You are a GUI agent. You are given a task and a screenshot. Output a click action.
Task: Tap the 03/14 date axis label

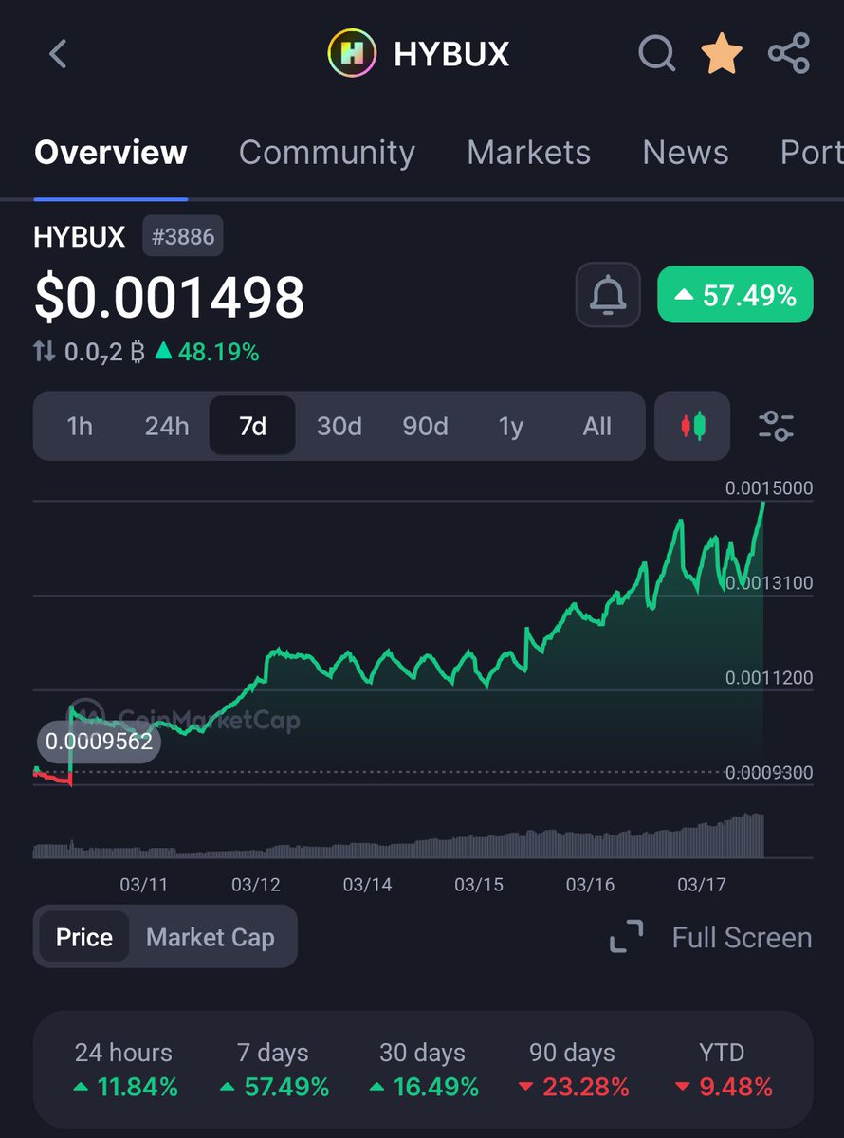(367, 885)
